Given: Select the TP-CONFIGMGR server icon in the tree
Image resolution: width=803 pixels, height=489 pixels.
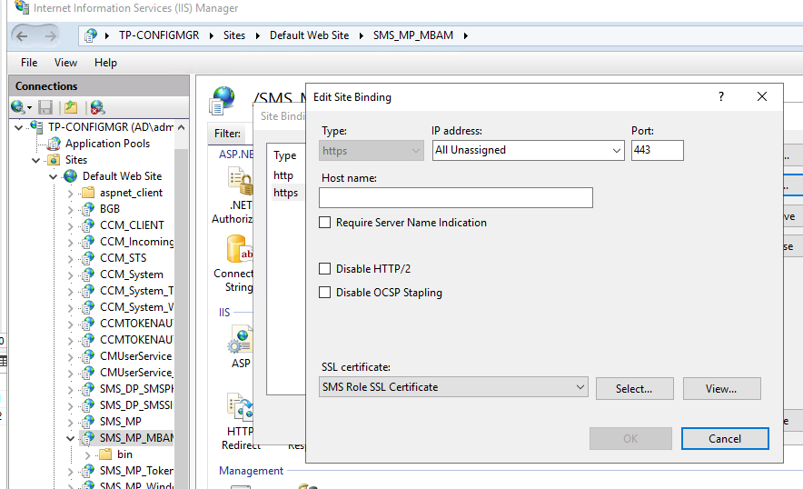Looking at the screenshot, I should tap(36, 126).
